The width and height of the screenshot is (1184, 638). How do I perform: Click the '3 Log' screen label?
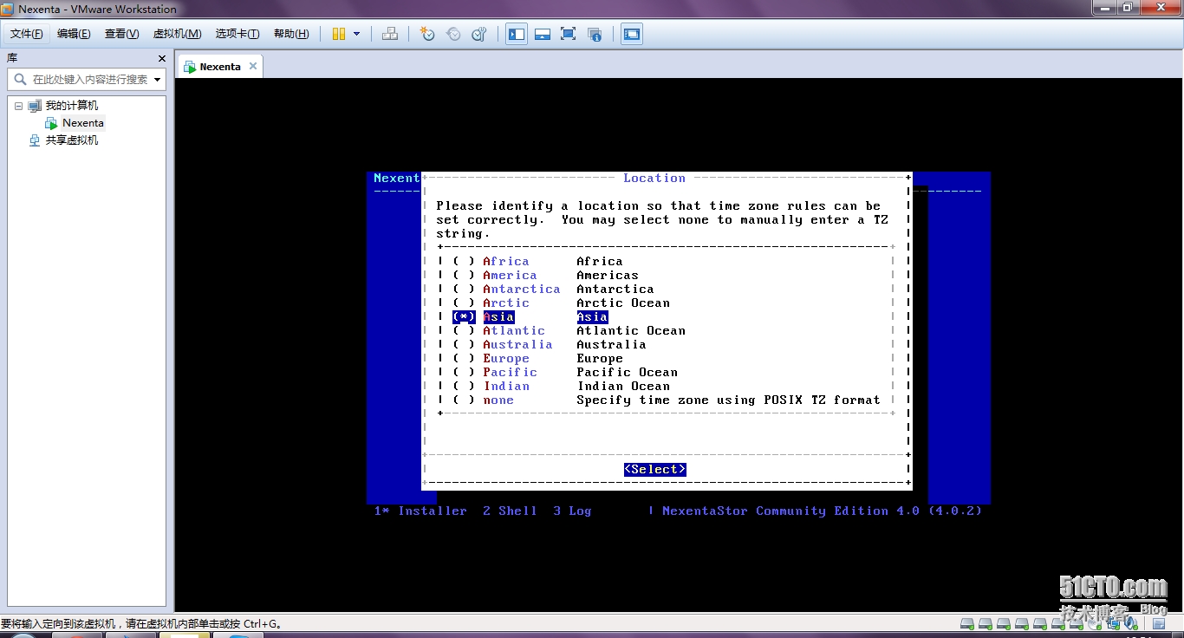(x=572, y=511)
